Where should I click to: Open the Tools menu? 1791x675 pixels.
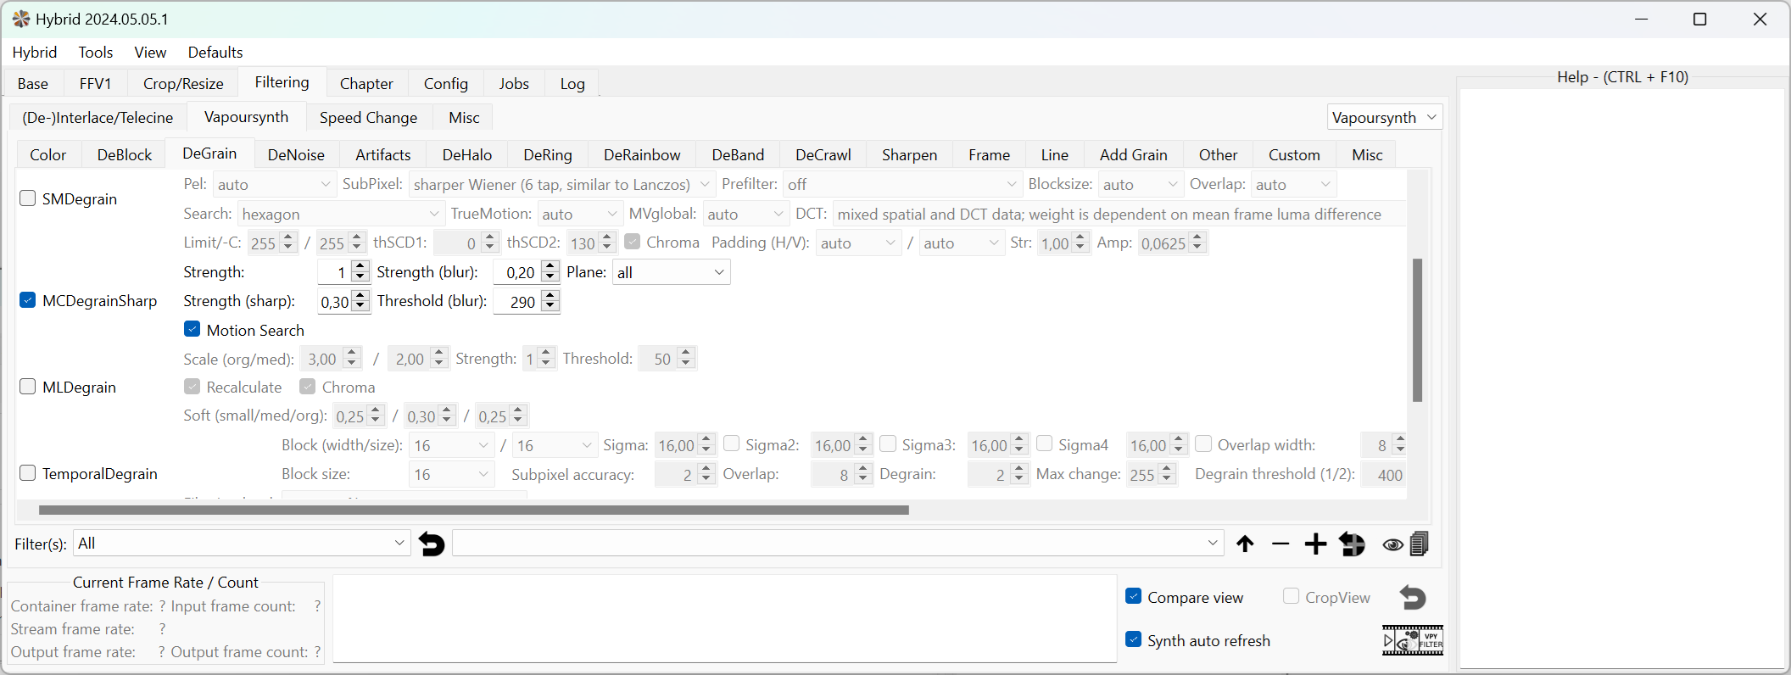[95, 53]
